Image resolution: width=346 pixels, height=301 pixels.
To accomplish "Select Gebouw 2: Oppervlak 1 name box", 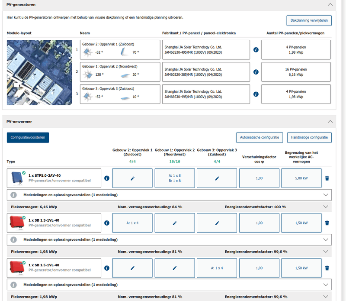I will point(120,50).
